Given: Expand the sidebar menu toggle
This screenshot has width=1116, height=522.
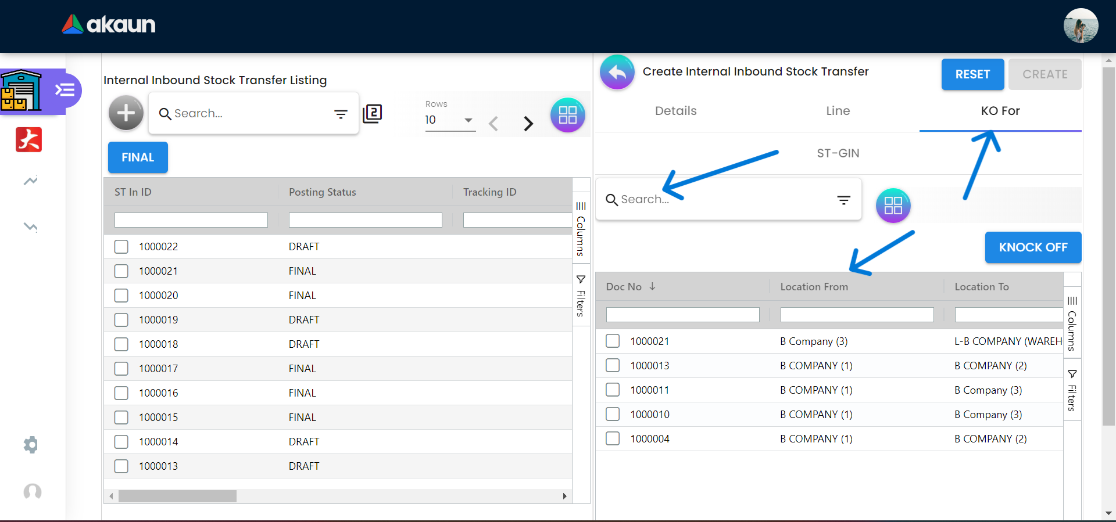Looking at the screenshot, I should click(x=65, y=90).
